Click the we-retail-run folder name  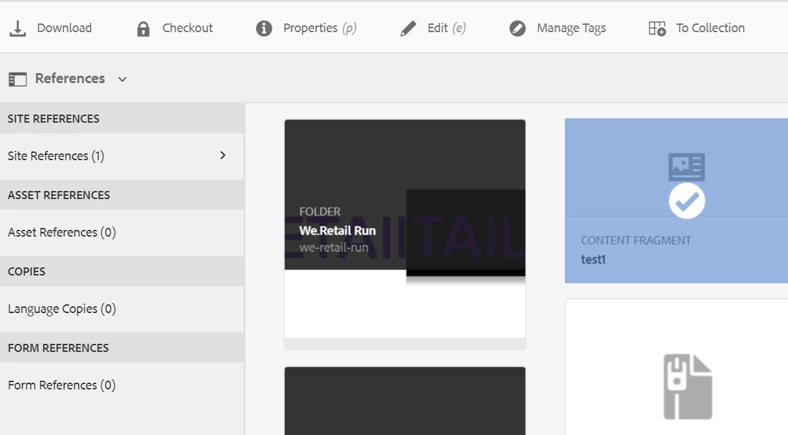click(334, 247)
